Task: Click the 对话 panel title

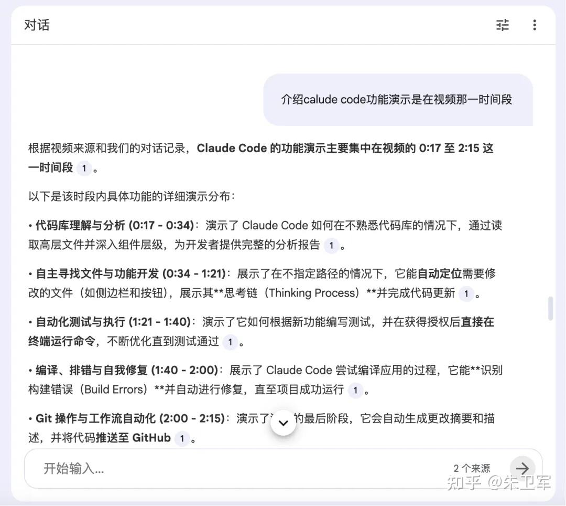Action: (x=37, y=25)
